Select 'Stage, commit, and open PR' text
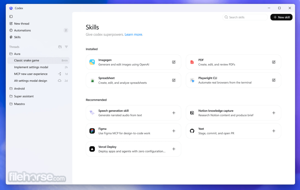Screen dimensions: 300x190 coord(216,133)
